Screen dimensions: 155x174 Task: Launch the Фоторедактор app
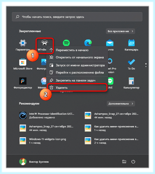(x=23, y=81)
